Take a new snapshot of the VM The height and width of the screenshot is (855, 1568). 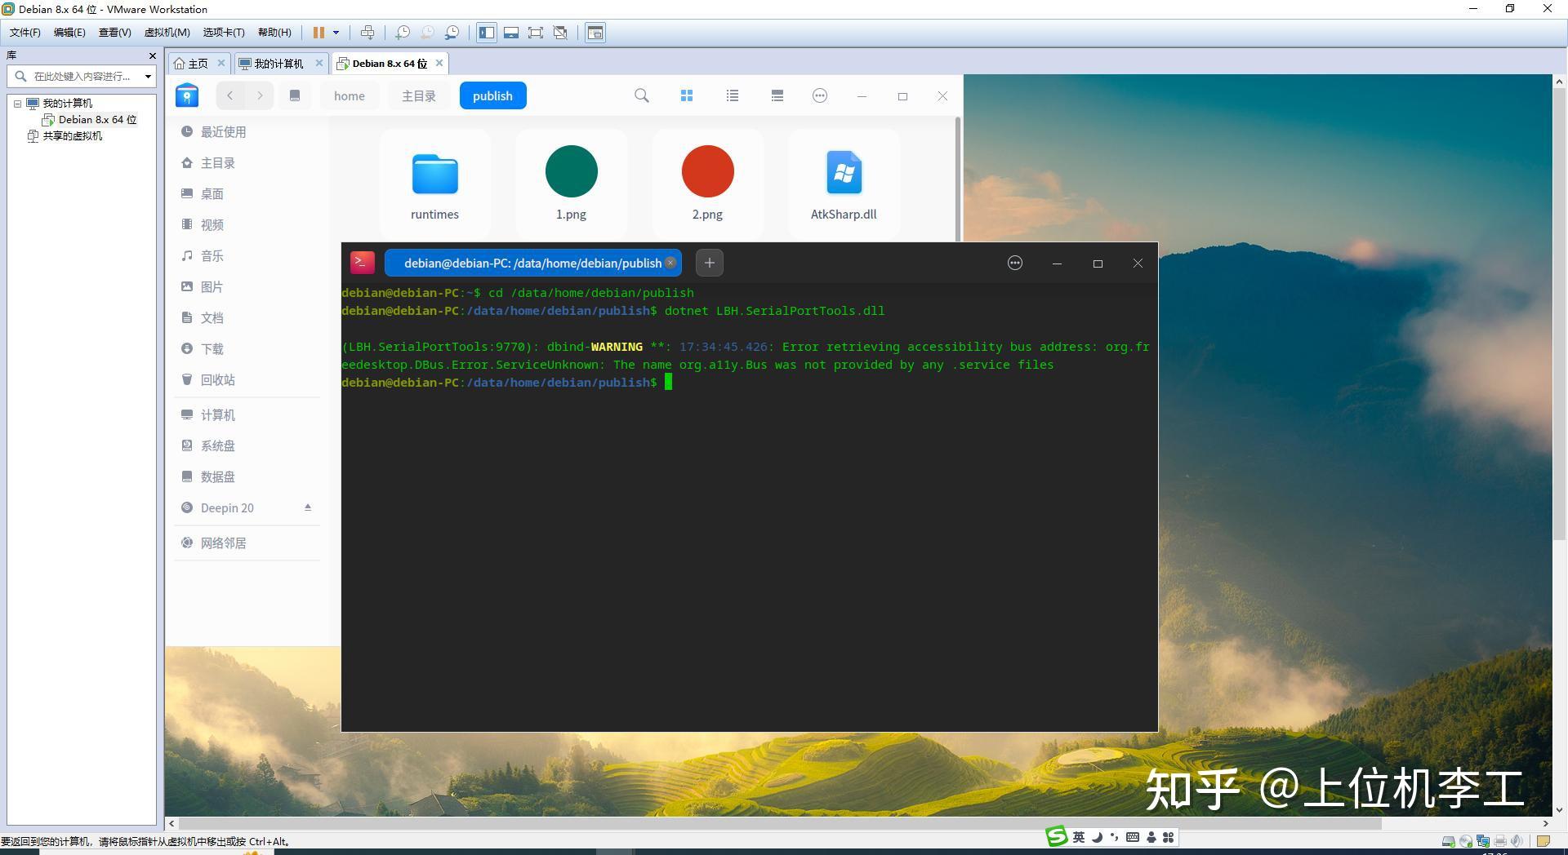pyautogui.click(x=402, y=33)
